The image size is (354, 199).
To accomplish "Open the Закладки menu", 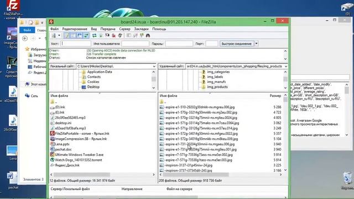I will click(142, 29).
